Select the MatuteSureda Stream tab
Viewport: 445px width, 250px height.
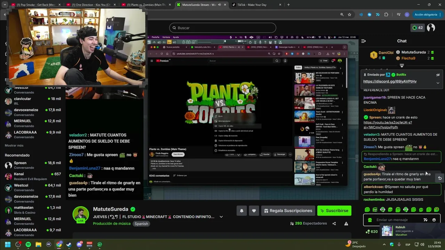(x=201, y=5)
